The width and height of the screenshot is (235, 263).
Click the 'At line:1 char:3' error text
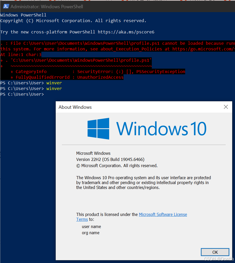[x=21, y=55]
